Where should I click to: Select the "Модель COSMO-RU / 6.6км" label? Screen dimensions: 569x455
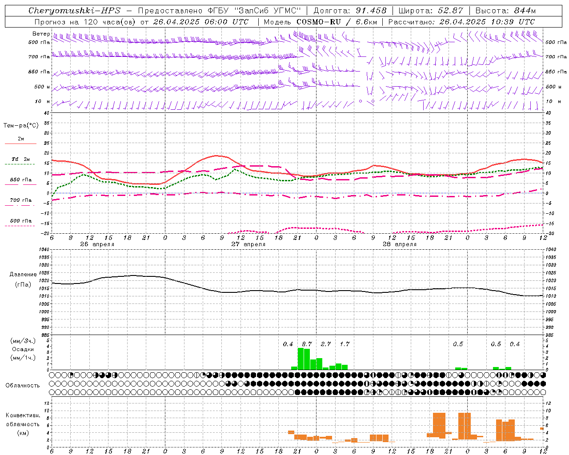321,22
